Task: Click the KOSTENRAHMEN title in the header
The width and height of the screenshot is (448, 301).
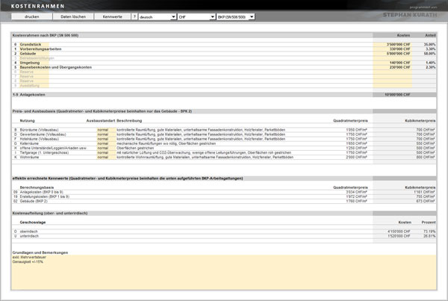Action: (x=38, y=6)
